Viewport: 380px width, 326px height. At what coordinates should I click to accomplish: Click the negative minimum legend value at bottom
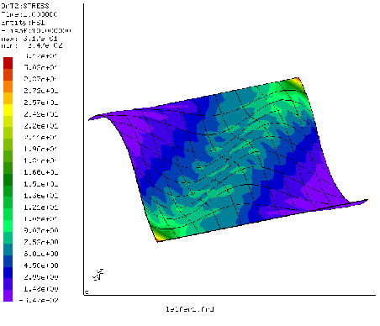click(x=39, y=300)
